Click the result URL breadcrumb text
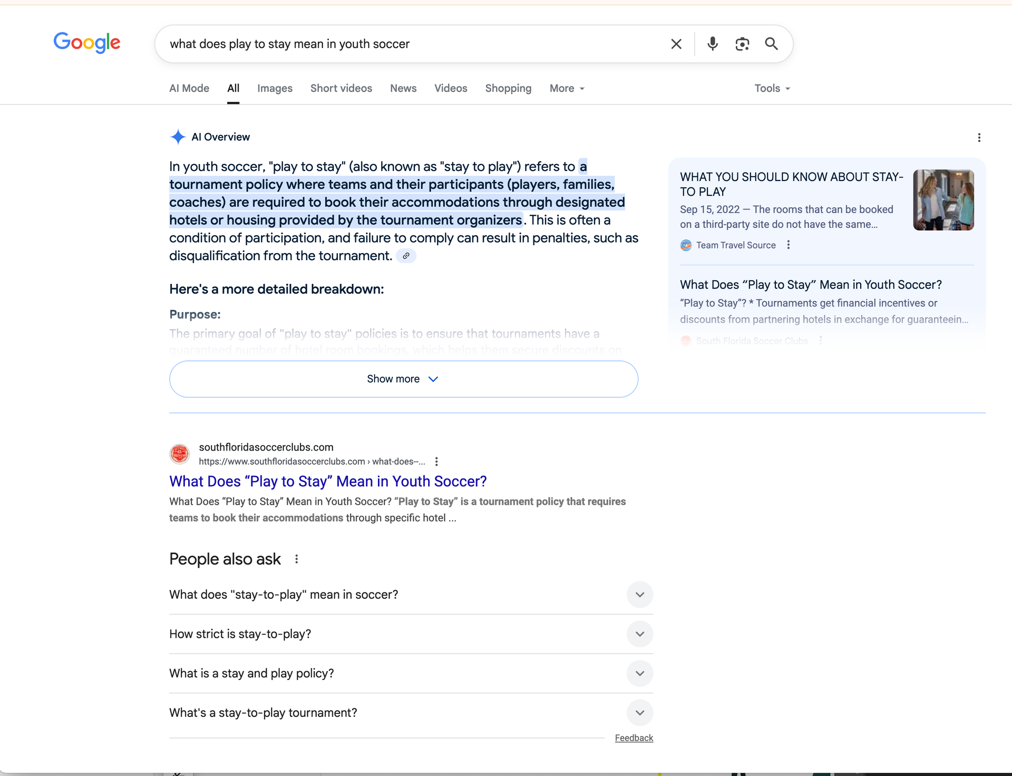This screenshot has width=1012, height=776. pos(312,462)
